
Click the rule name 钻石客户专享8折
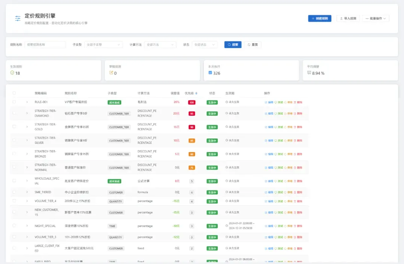pos(76,113)
